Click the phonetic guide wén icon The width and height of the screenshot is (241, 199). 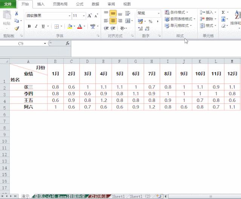93,26
